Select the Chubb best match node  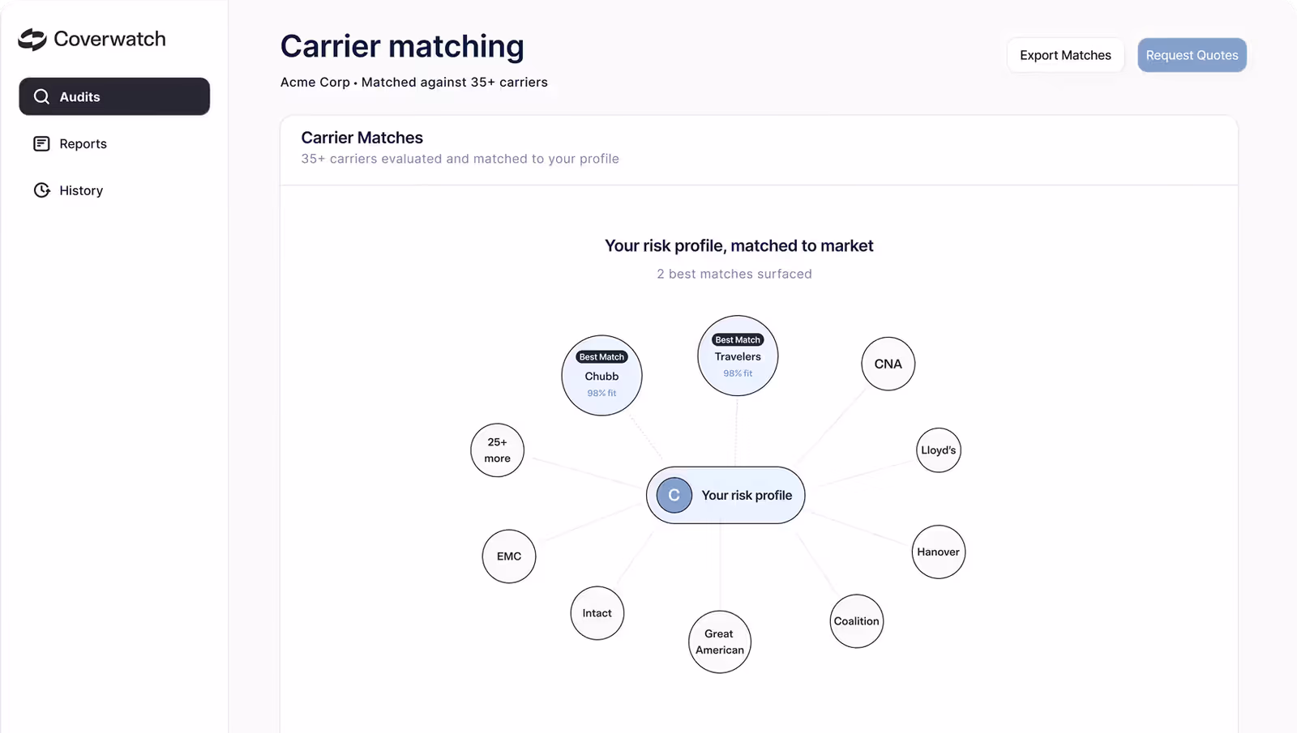[x=601, y=376]
